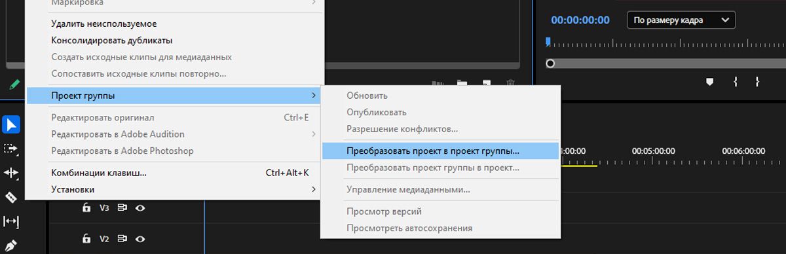
Task: Target the V3 track label
Action: click(104, 208)
